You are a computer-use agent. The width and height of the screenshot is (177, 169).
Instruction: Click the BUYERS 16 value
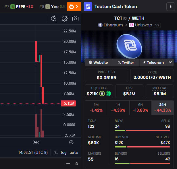[x=117, y=159]
